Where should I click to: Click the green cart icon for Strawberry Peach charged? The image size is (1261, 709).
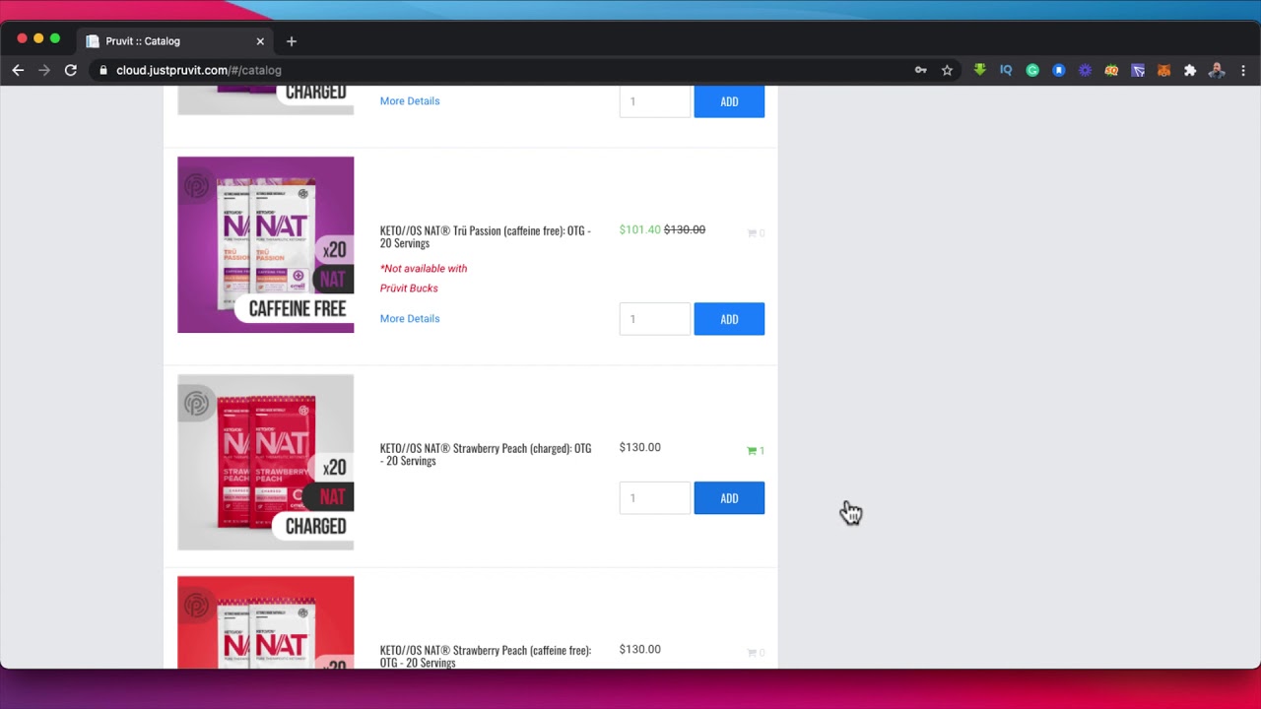pyautogui.click(x=752, y=451)
